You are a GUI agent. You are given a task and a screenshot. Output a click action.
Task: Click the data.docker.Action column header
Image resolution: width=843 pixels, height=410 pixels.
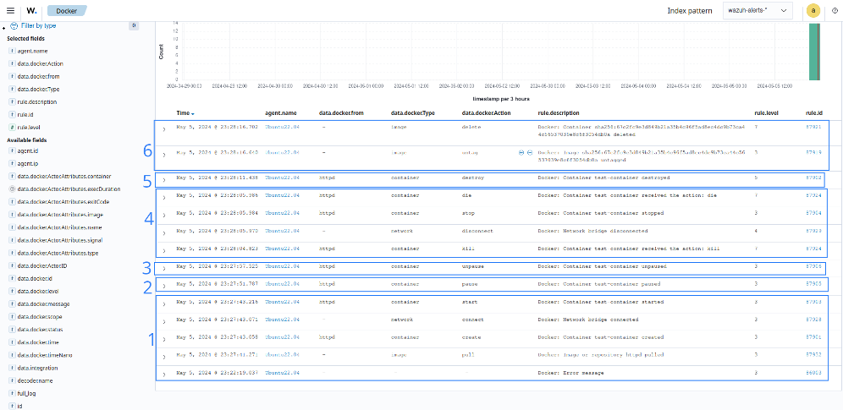(x=487, y=113)
